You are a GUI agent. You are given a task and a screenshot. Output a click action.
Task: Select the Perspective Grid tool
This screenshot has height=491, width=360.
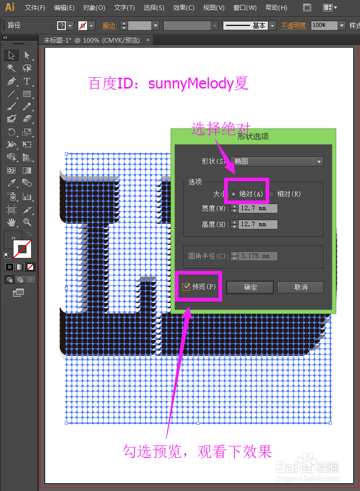click(27, 157)
